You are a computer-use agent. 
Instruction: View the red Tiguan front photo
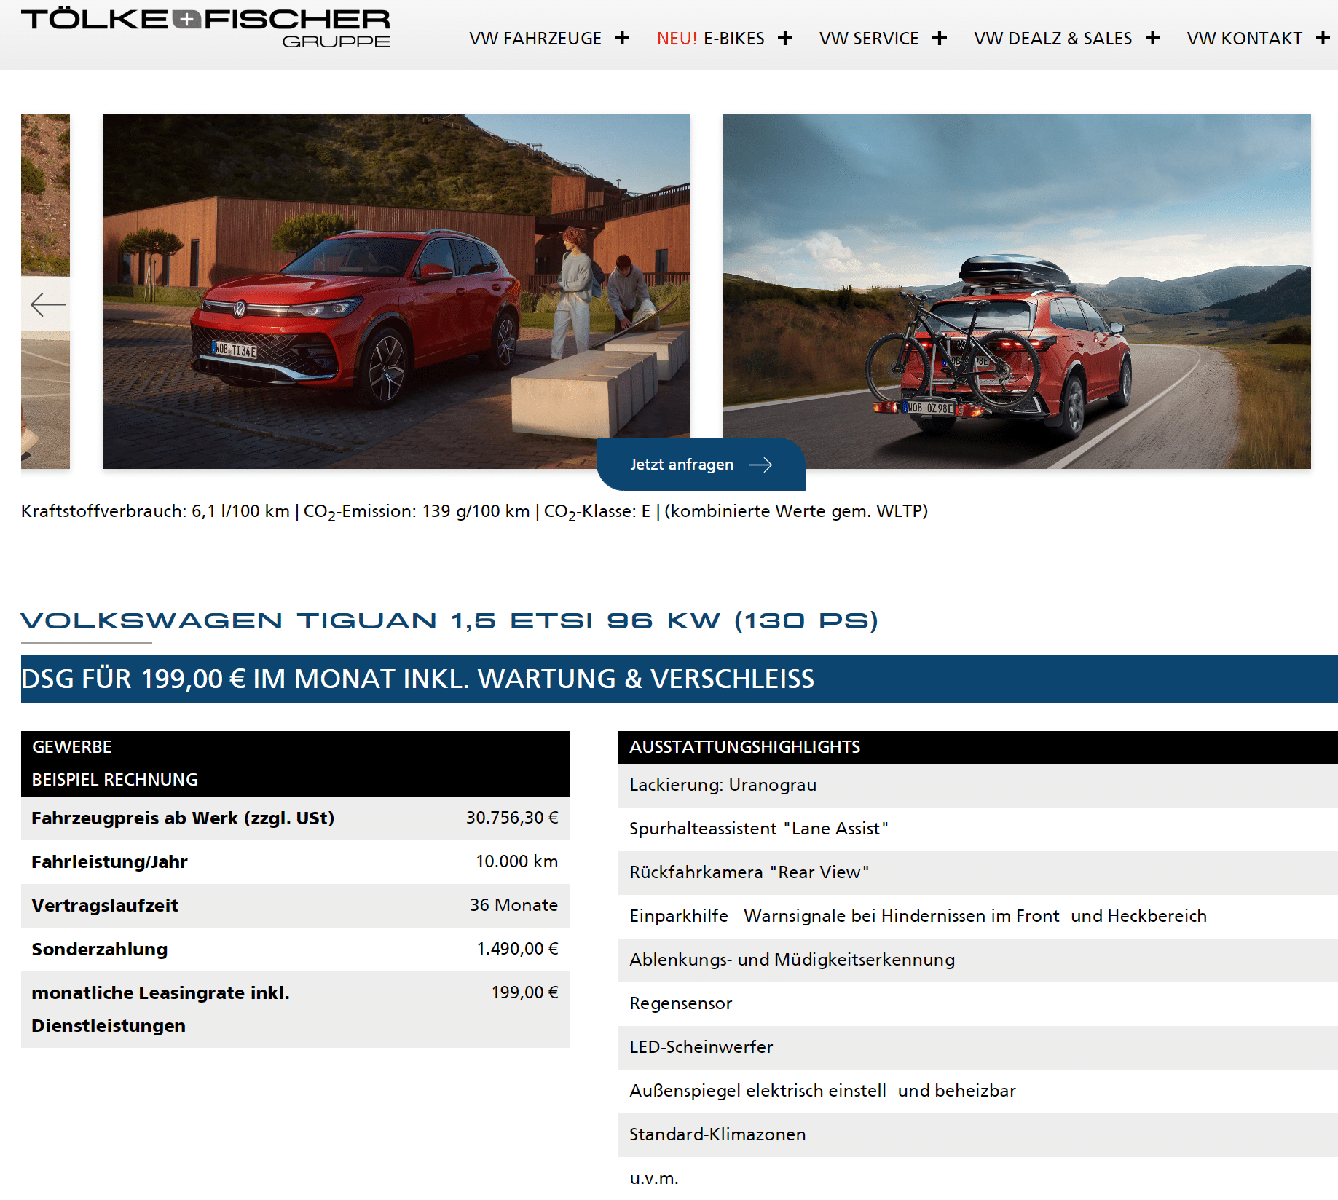click(x=396, y=291)
